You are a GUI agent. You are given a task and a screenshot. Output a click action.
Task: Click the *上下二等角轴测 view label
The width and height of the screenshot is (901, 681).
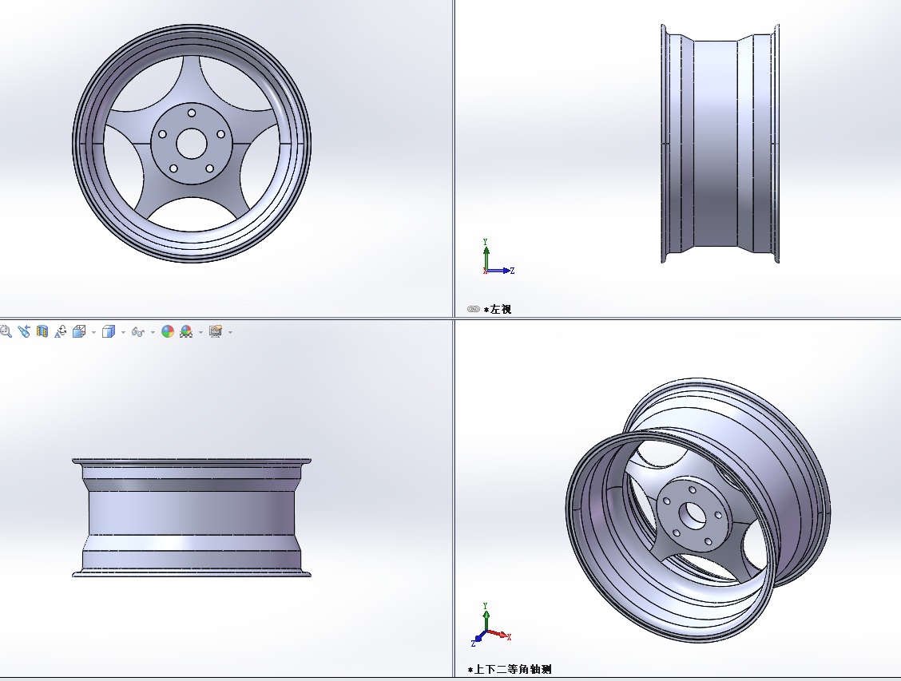point(511,669)
